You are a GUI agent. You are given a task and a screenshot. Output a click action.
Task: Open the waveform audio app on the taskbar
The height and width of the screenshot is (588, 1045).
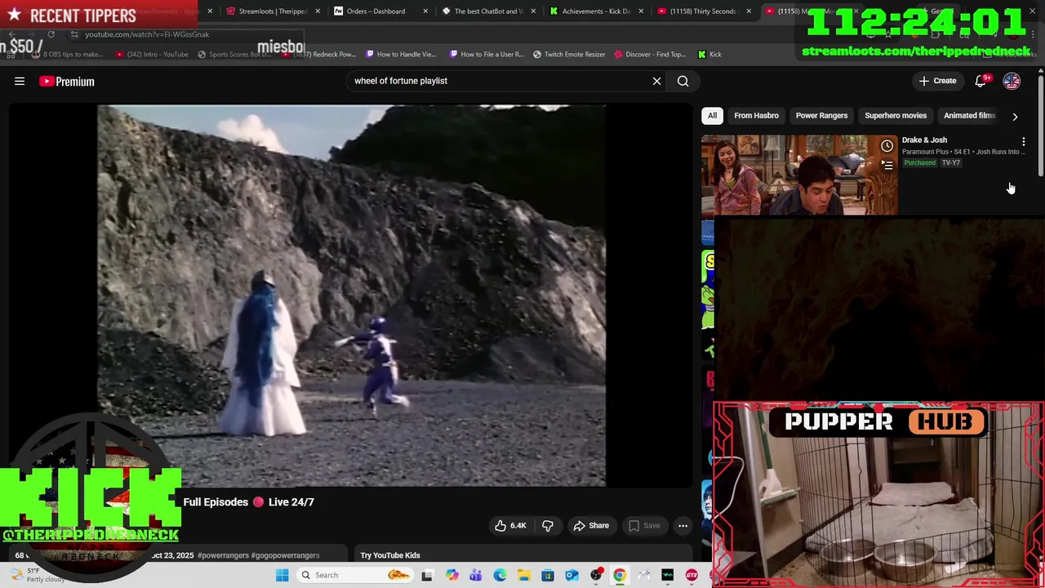coord(668,575)
